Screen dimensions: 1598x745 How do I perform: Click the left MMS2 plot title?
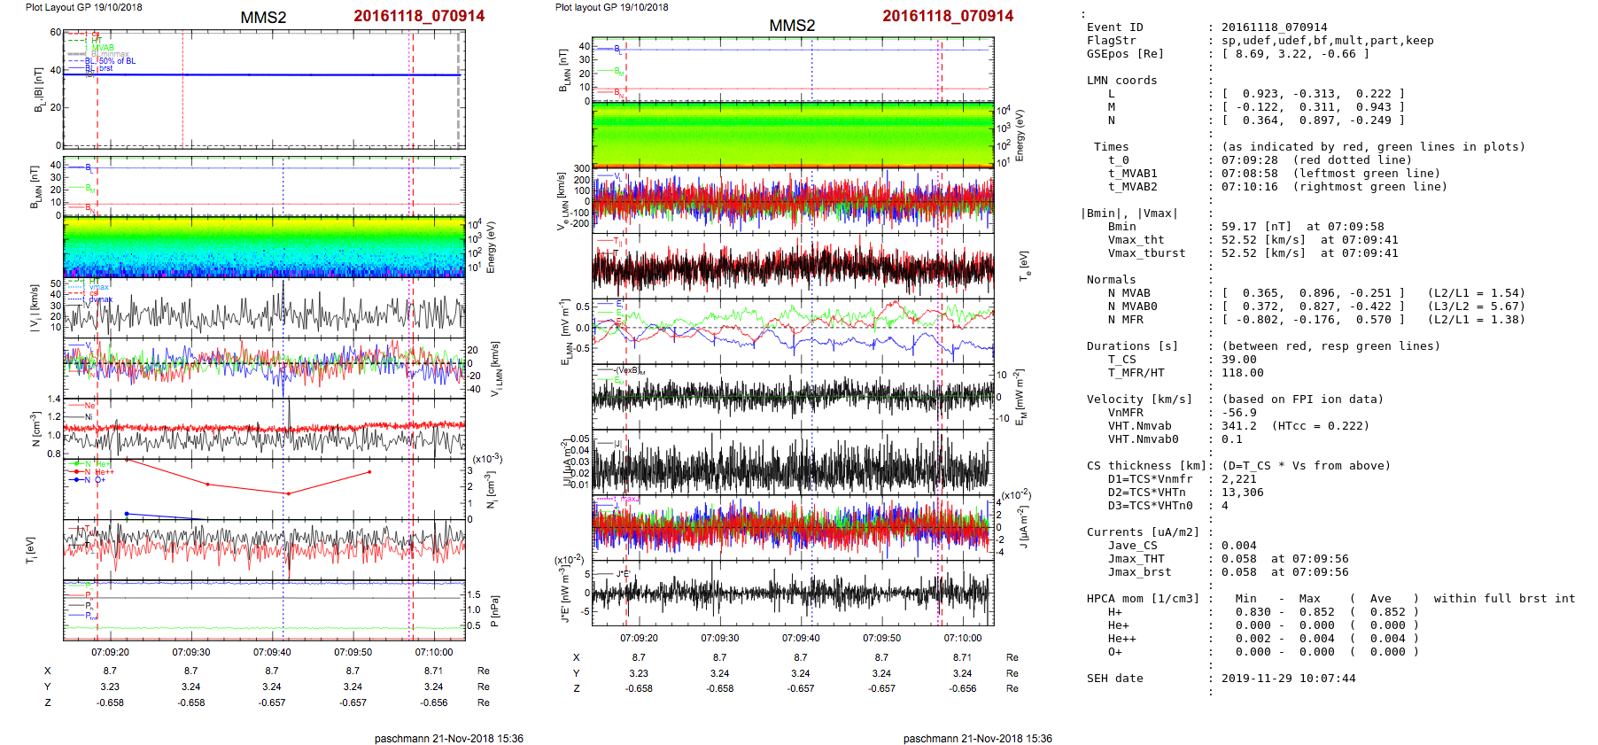263,18
